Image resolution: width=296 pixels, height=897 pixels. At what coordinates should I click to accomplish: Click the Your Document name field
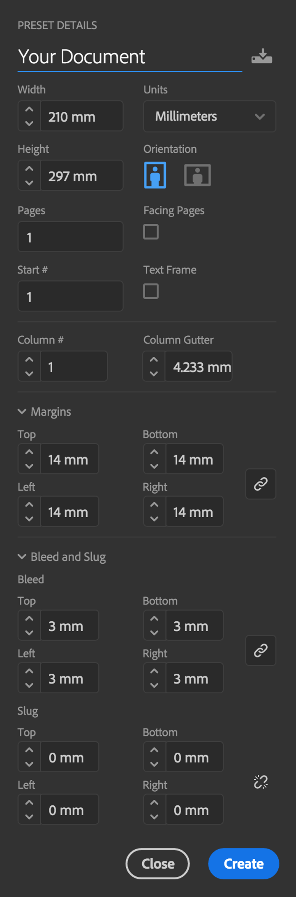[129, 57]
